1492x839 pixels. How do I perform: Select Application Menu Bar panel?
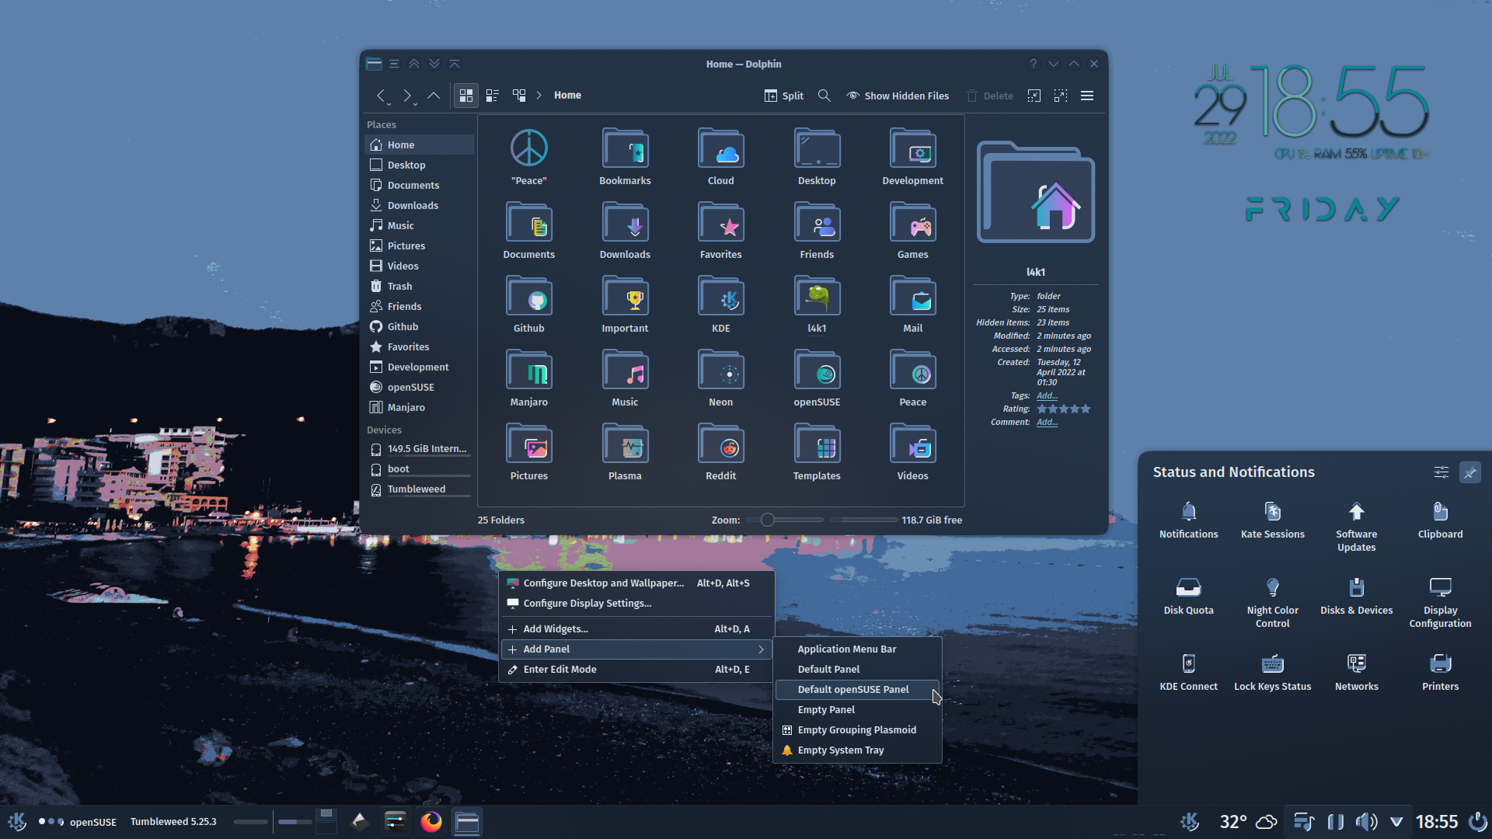click(858, 649)
